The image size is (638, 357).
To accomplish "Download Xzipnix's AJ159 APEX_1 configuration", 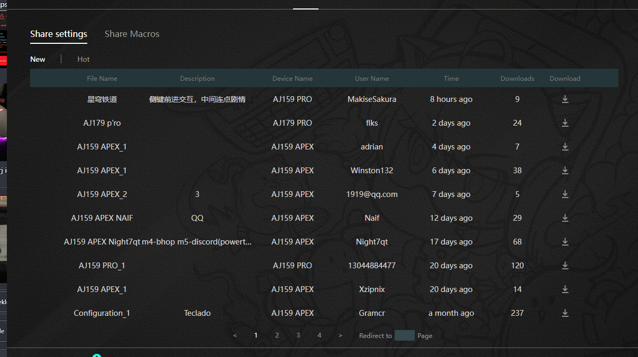I will (565, 289).
